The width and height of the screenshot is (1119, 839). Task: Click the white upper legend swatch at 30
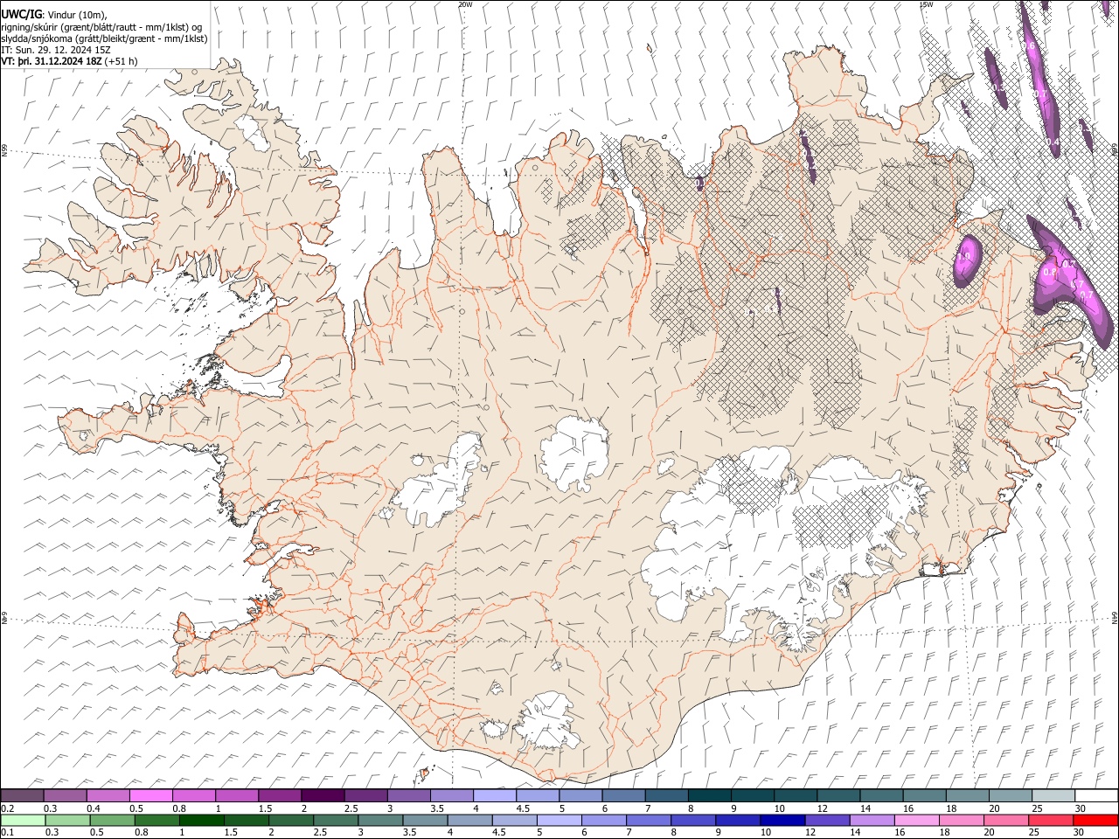click(1095, 796)
